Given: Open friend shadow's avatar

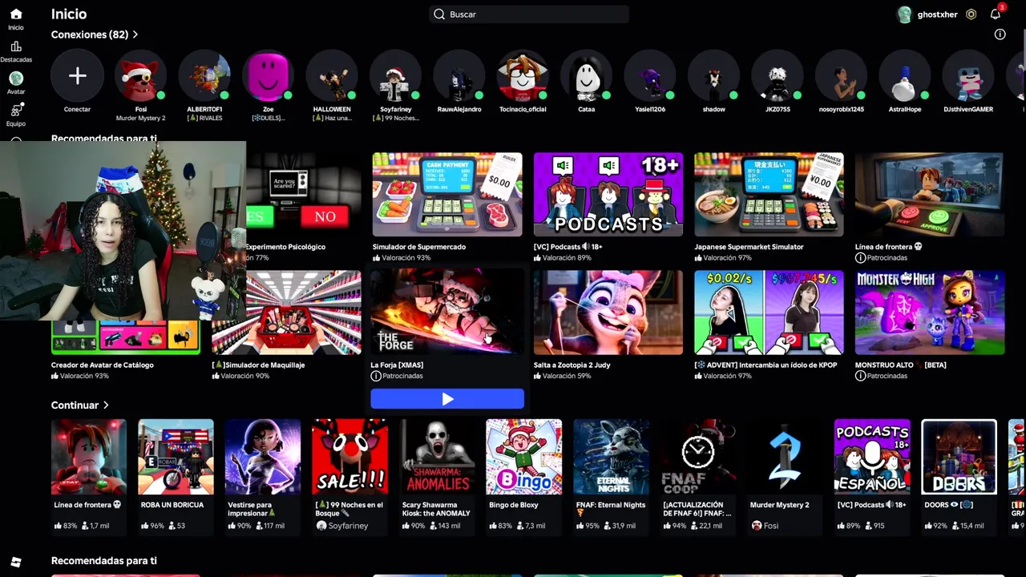Looking at the screenshot, I should 713,76.
